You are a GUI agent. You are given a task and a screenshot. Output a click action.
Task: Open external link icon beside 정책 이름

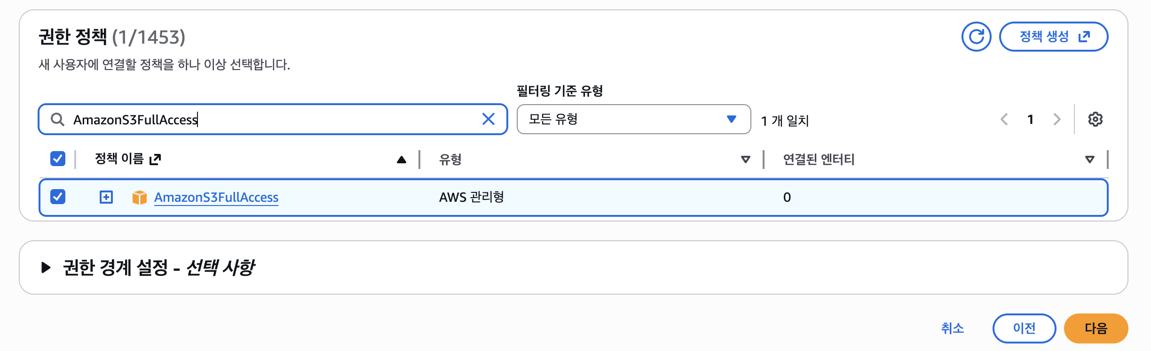coord(155,160)
